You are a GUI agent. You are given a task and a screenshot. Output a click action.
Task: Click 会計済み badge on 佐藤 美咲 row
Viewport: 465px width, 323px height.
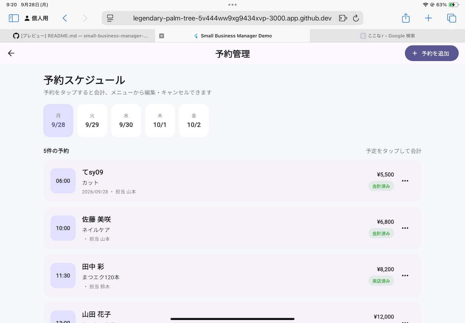click(381, 233)
